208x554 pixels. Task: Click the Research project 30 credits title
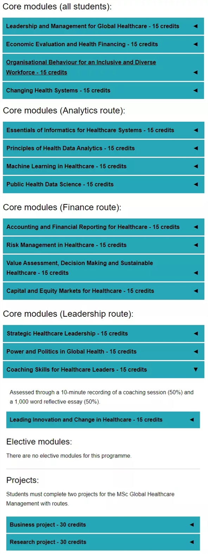[x=48, y=542]
